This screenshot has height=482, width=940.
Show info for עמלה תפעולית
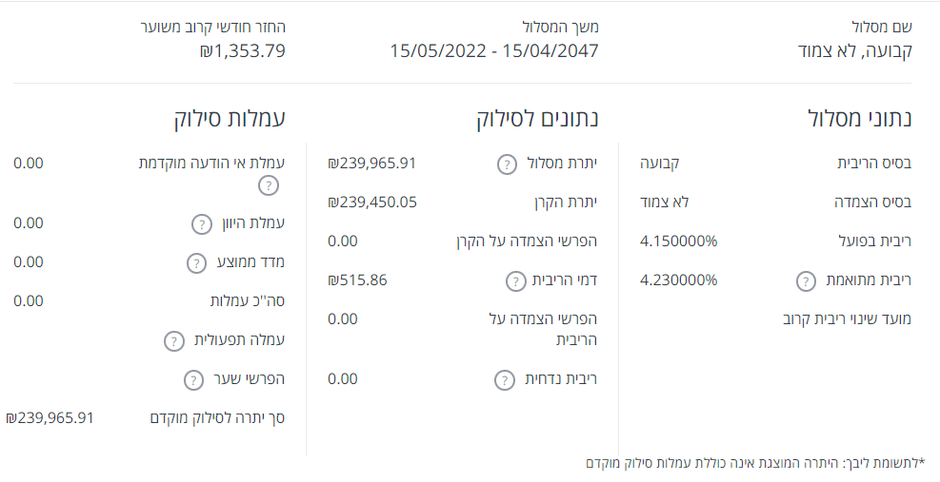[173, 341]
